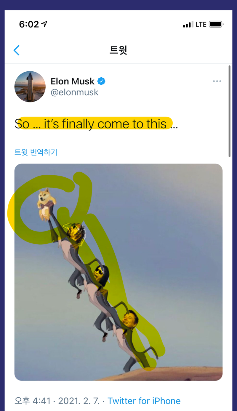Open the rocket profile avatar

coord(30,86)
